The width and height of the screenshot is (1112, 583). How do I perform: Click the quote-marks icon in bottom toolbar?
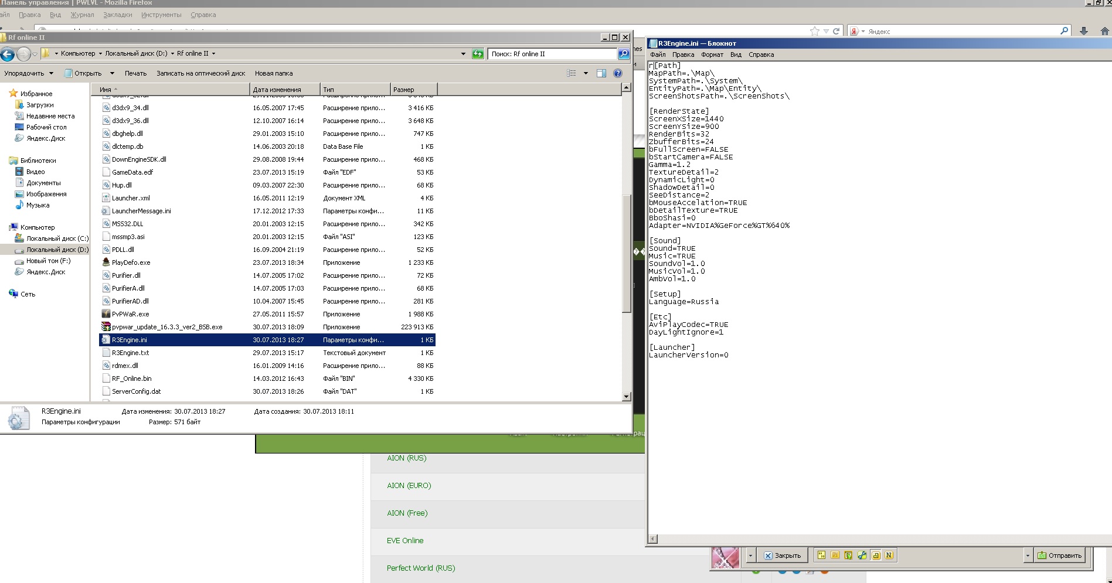[x=821, y=555]
